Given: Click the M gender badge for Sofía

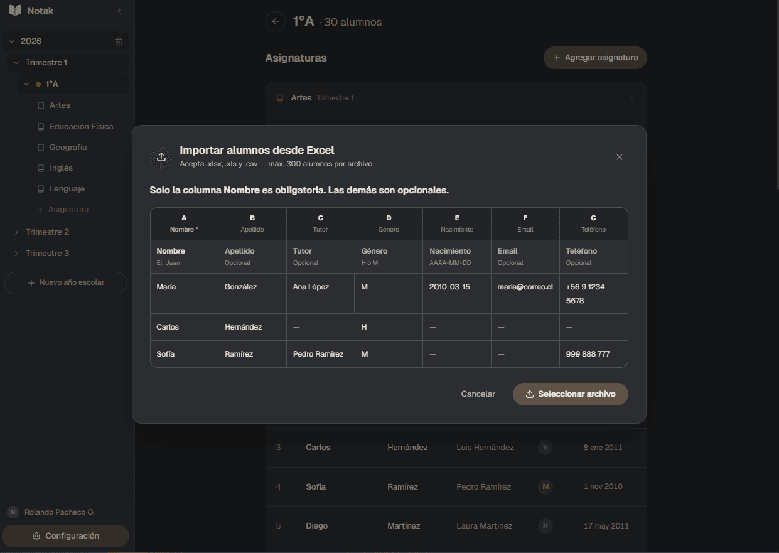Looking at the screenshot, I should pos(545,486).
